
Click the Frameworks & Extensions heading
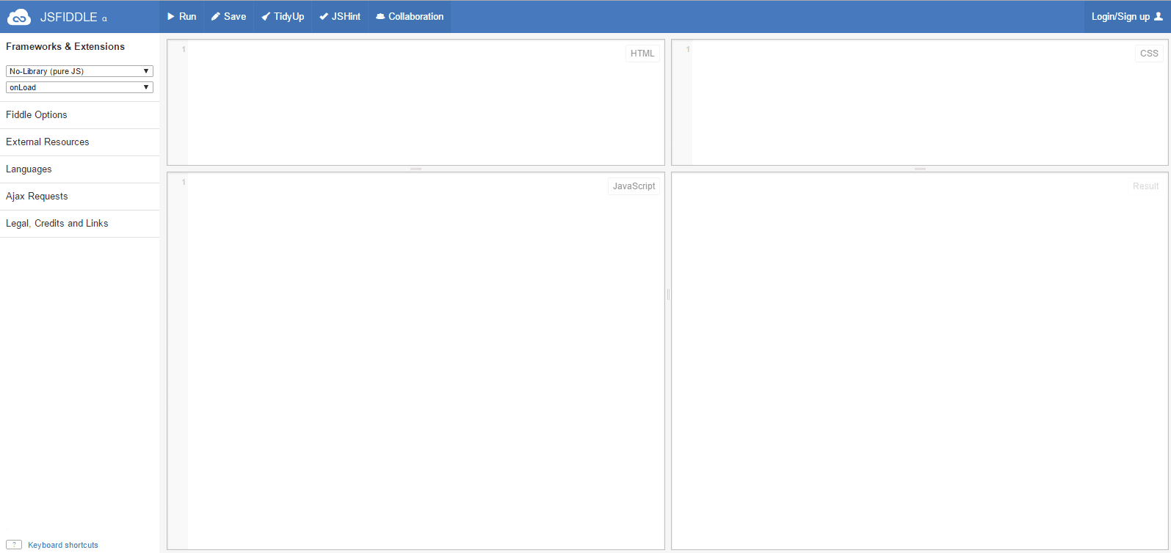65,46
